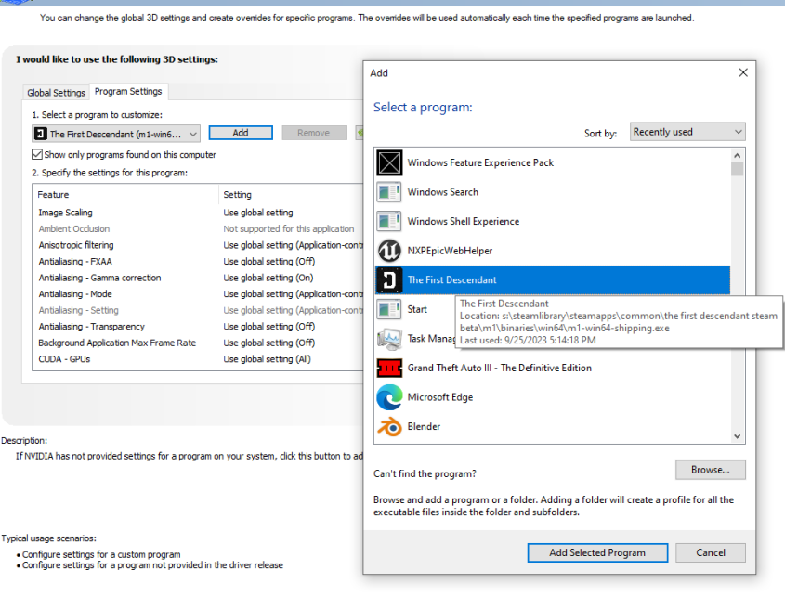This screenshot has height=609, width=785.
Task: Click the Windows Shell Experience icon
Action: tap(388, 222)
